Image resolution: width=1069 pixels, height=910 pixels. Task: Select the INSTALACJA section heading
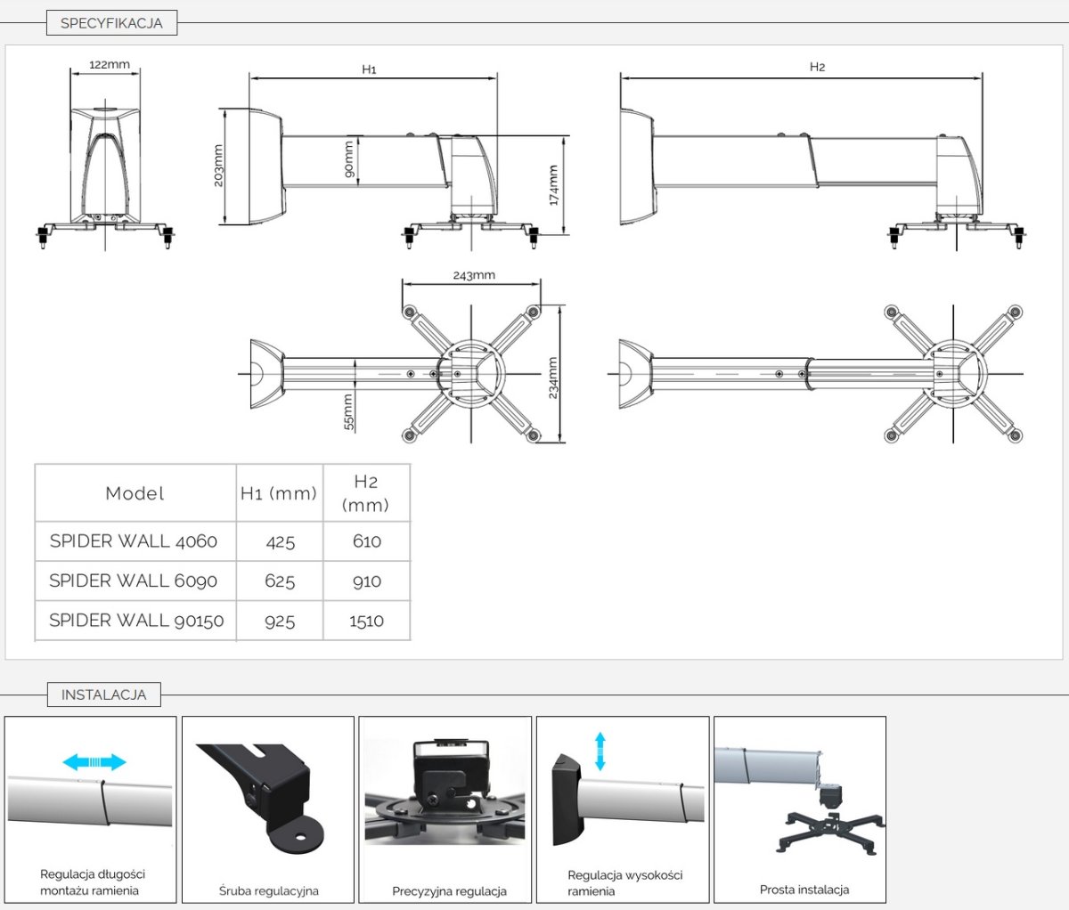pos(103,695)
